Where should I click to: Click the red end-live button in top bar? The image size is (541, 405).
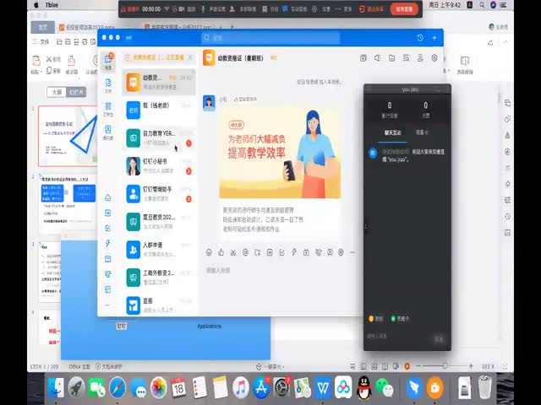404,9
